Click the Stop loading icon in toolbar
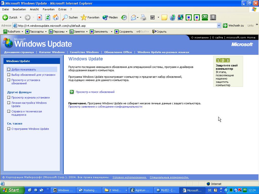The height and width of the screenshot is (194, 259). click(39, 17)
